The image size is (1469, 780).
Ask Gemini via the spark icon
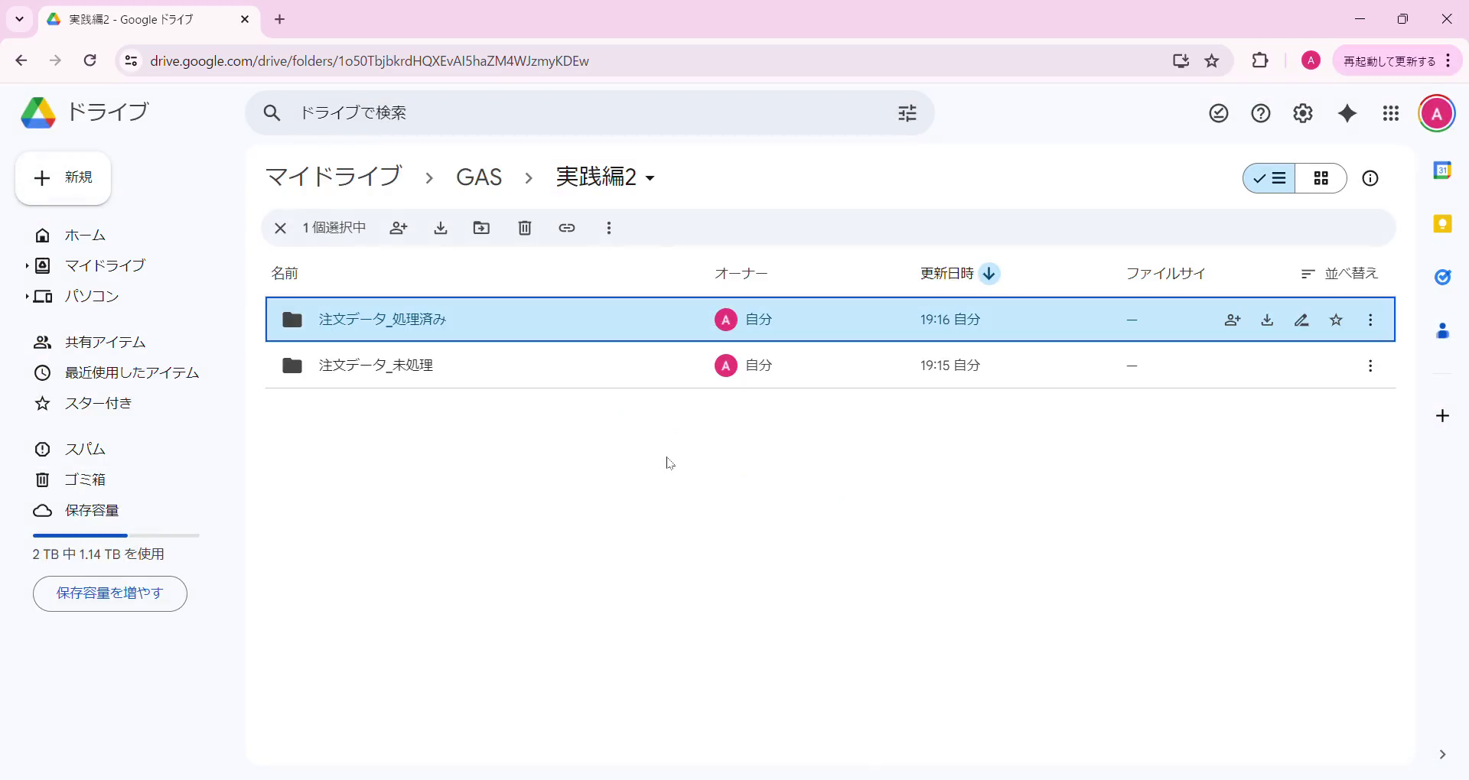(x=1348, y=112)
